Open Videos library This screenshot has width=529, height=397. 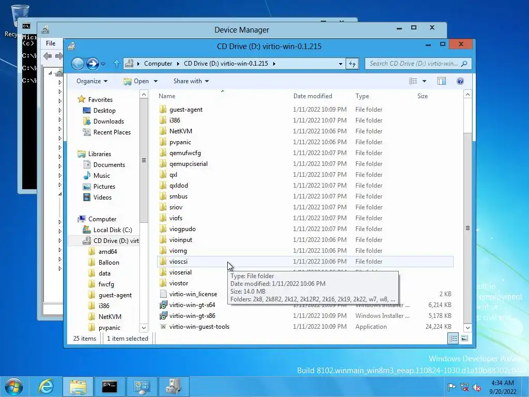102,197
